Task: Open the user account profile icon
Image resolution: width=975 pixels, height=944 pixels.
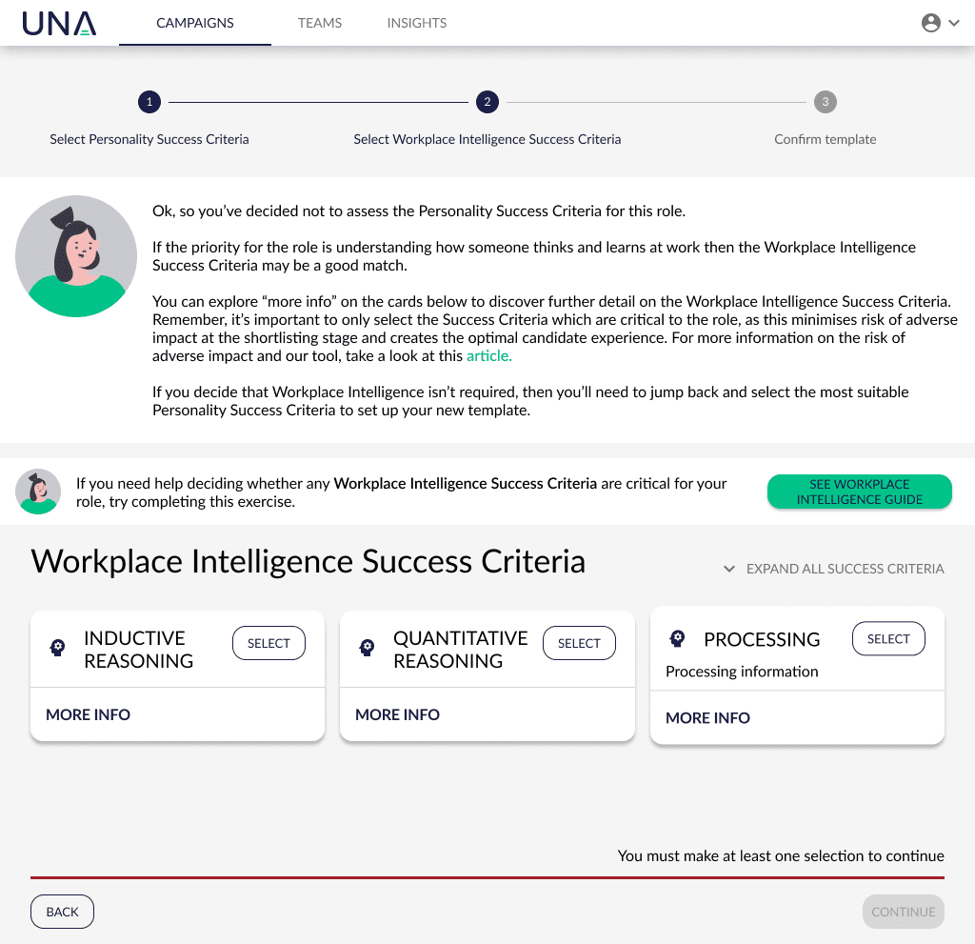Action: coord(930,23)
